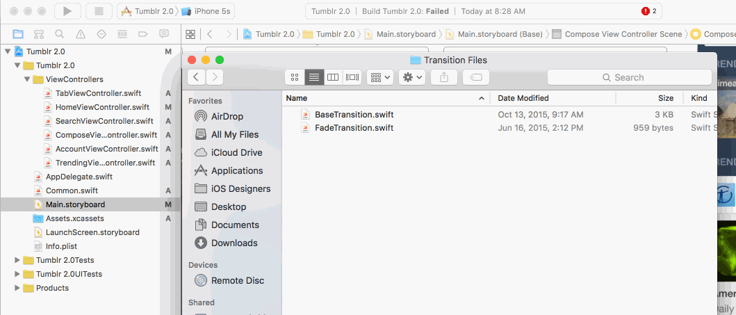Expand the Tumblr 2.0Tests group
736x315 pixels.
(x=17, y=260)
